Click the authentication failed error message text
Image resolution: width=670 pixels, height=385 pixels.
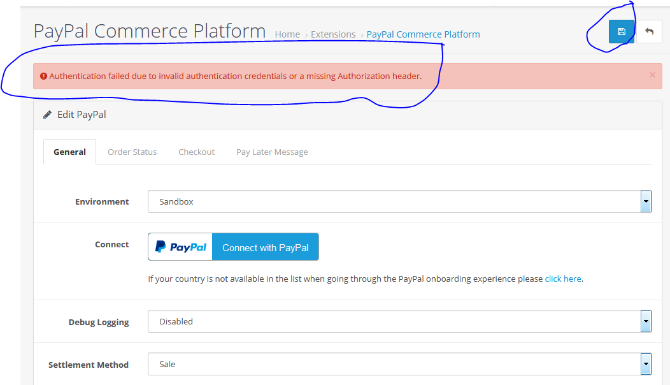[236, 76]
